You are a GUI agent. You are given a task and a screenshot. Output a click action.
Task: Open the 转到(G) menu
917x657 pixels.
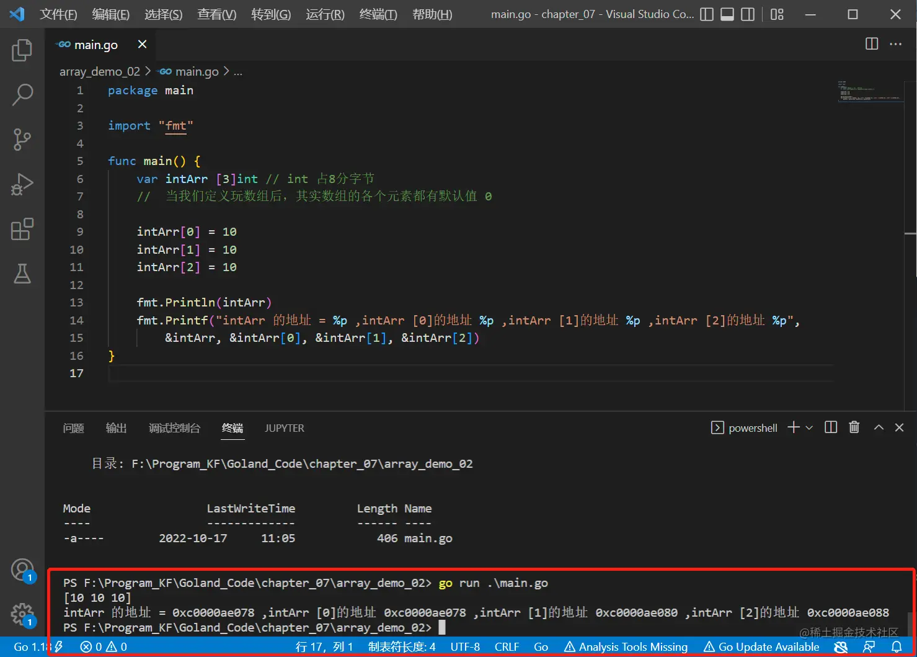coord(271,14)
